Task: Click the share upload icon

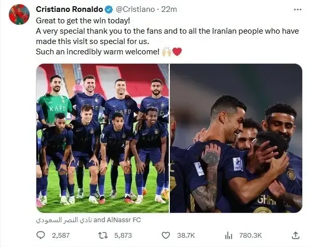Action: [x=295, y=236]
